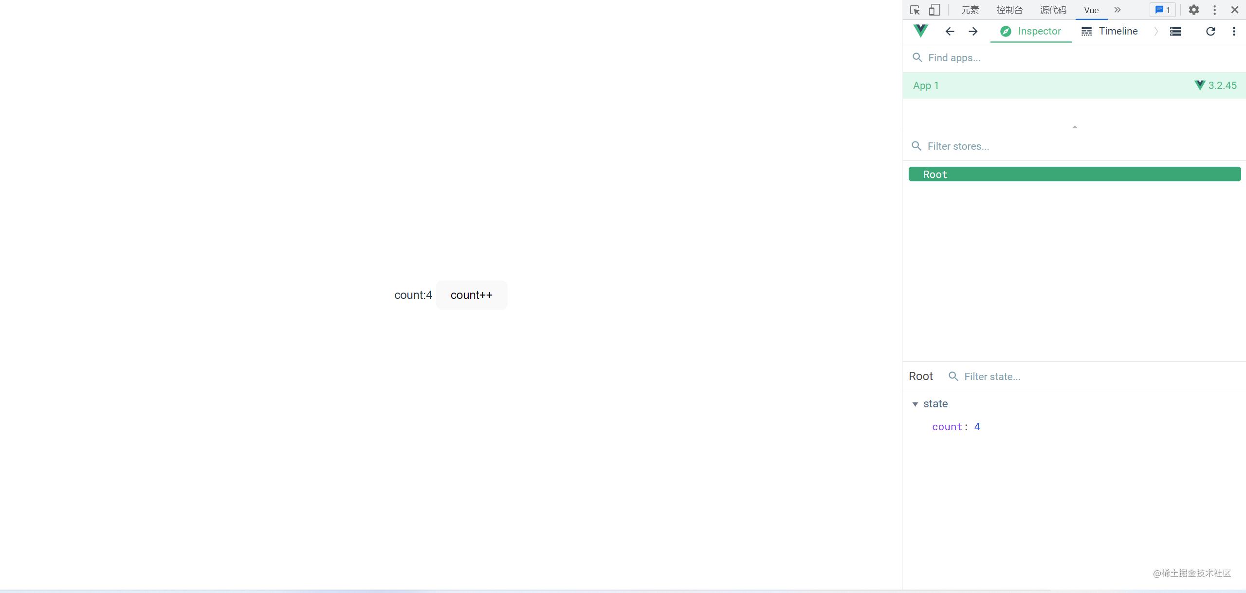The image size is (1246, 593).
Task: Click the Vue logo icon in devtools
Action: click(920, 31)
